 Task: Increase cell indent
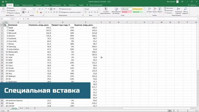click(x=57, y=12)
